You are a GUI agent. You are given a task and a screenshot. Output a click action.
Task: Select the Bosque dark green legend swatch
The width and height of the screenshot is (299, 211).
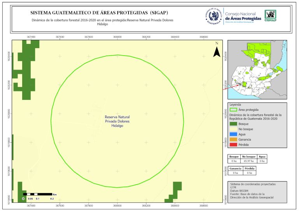click(233, 123)
